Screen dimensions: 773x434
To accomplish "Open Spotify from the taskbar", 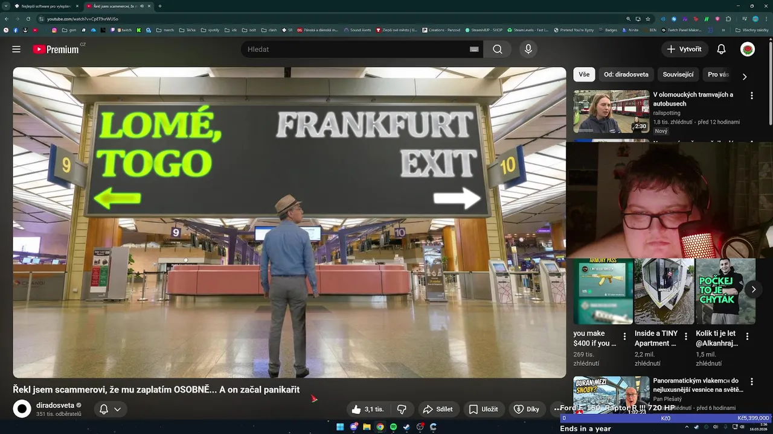I will 393,427.
